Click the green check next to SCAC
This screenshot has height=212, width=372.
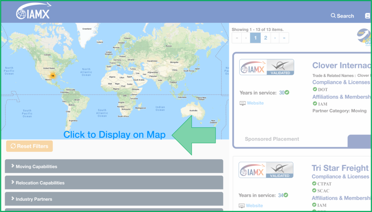coord(314,190)
